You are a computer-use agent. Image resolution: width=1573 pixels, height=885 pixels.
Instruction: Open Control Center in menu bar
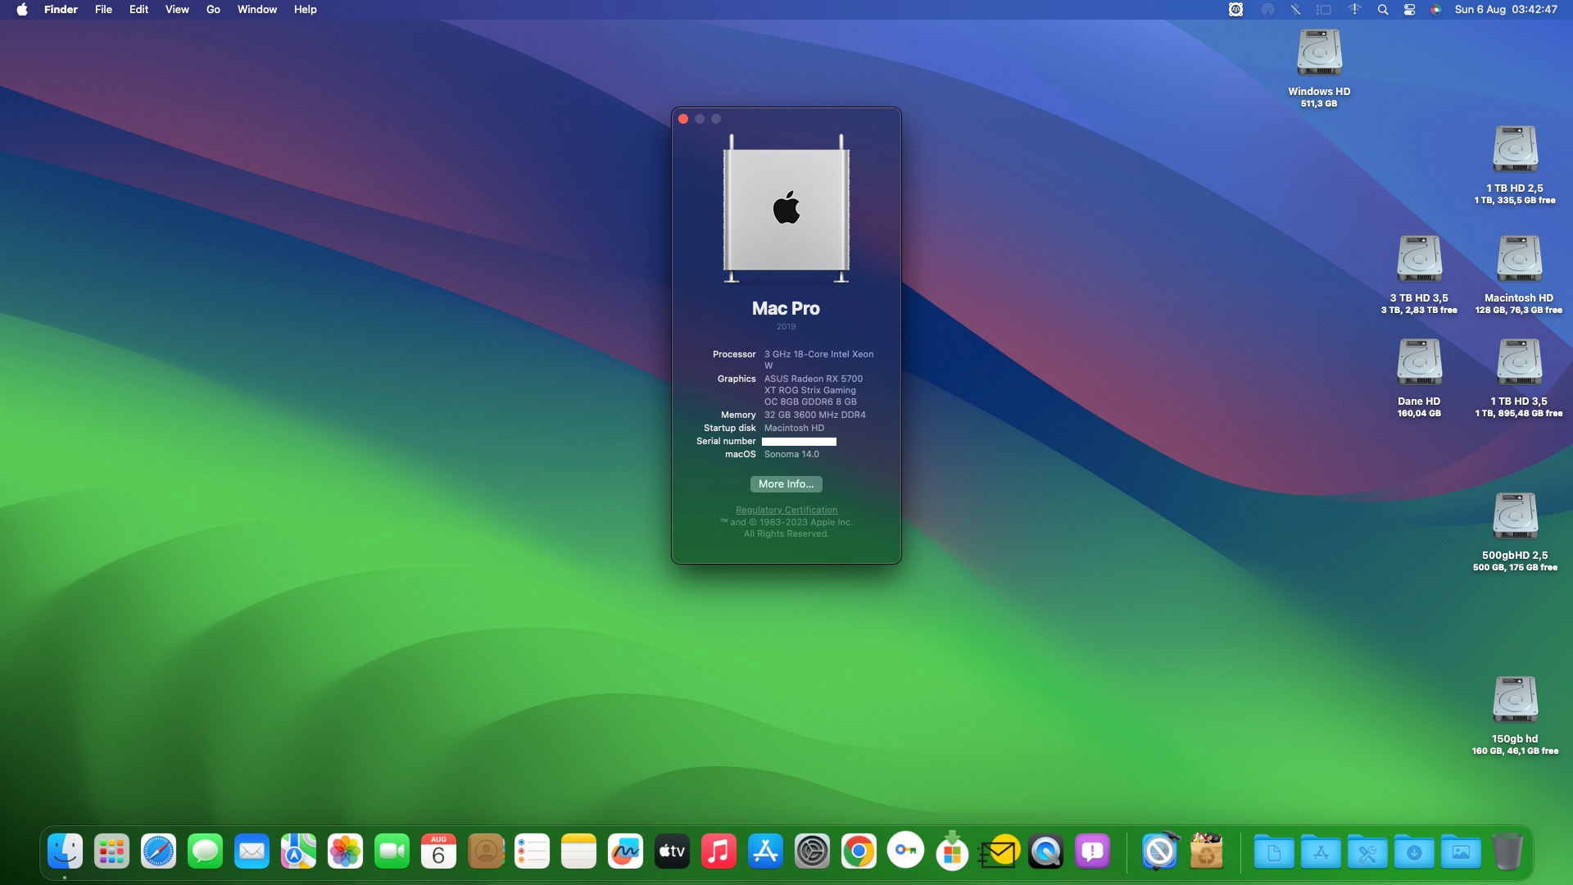1409,10
